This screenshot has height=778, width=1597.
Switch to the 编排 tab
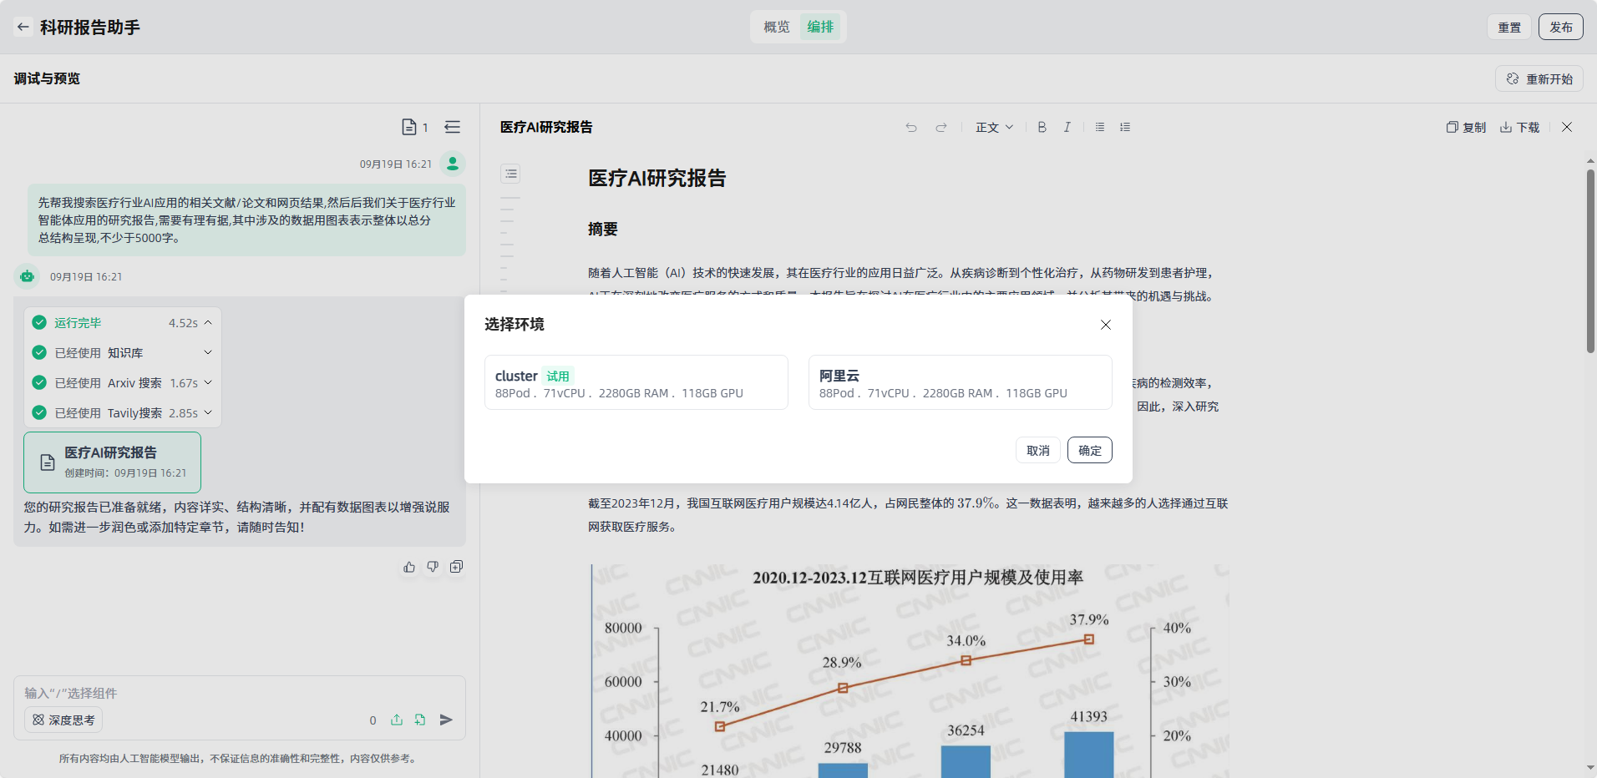[x=820, y=27]
